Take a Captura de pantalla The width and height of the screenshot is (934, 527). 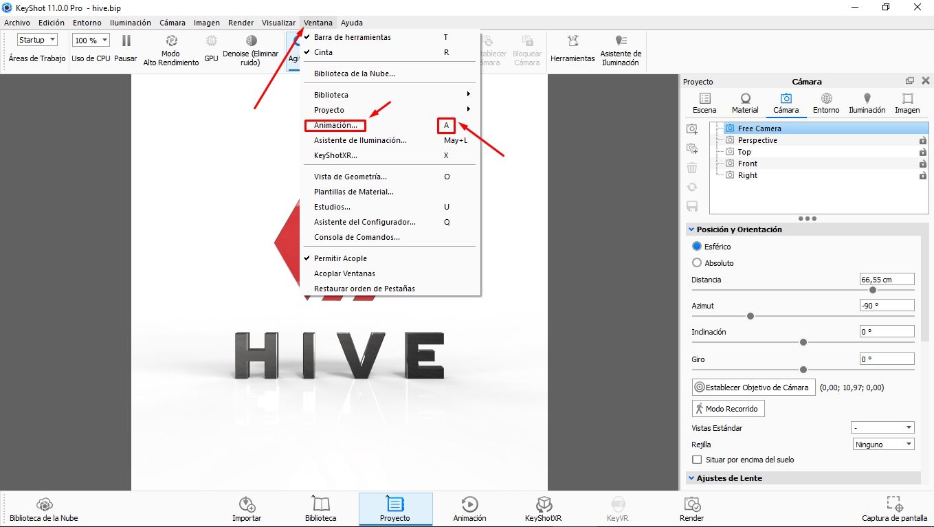coord(894,509)
